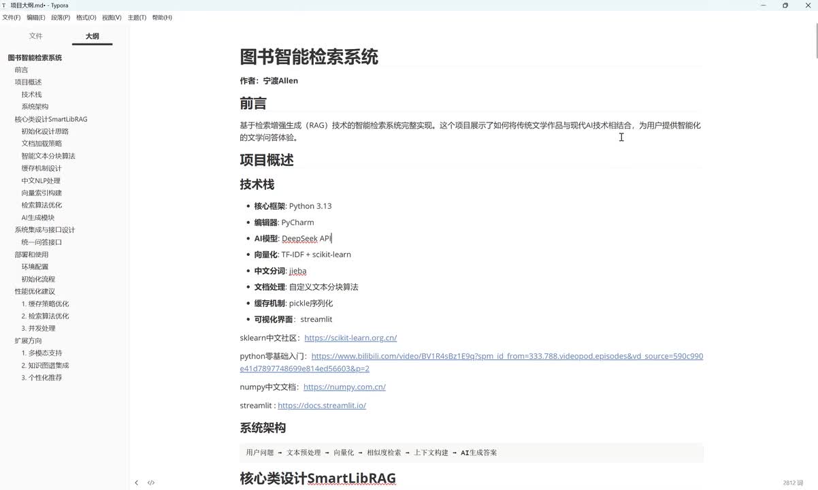Click the main title 图书智能检索系统 heading

(x=309, y=56)
